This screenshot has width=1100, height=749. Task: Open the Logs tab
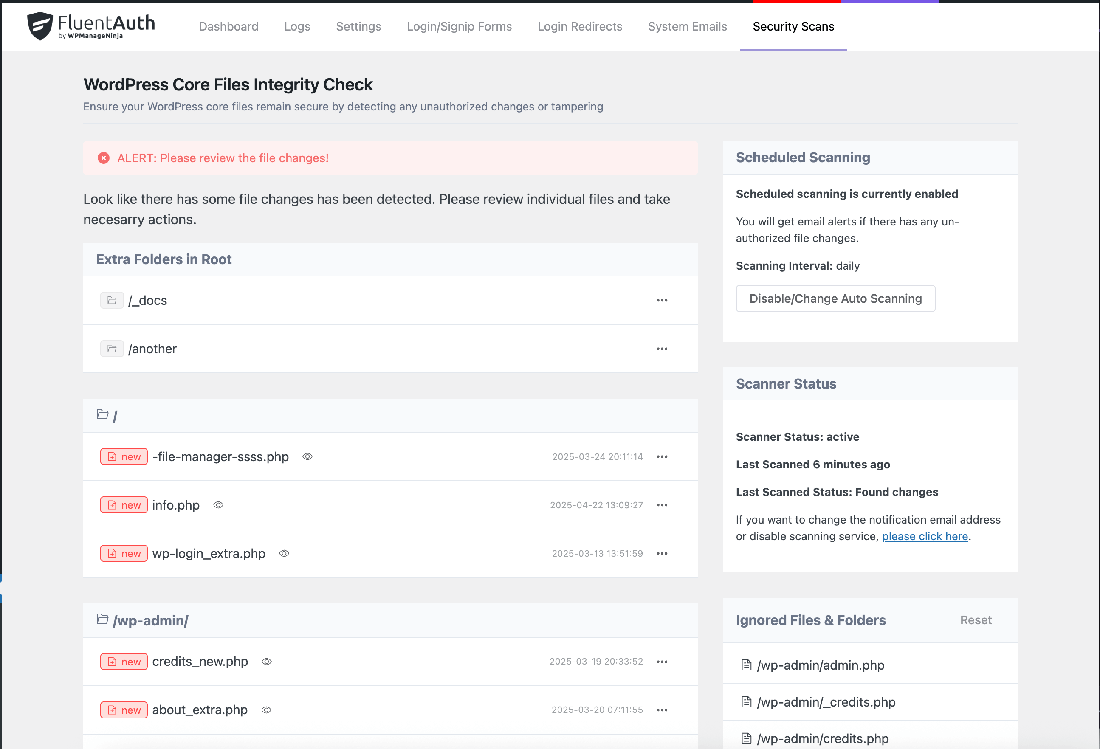click(297, 26)
